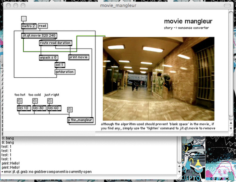Click the movie preview display
Image resolution: width=236 pixels, height=182 pixels.
pyautogui.click(x=159, y=79)
